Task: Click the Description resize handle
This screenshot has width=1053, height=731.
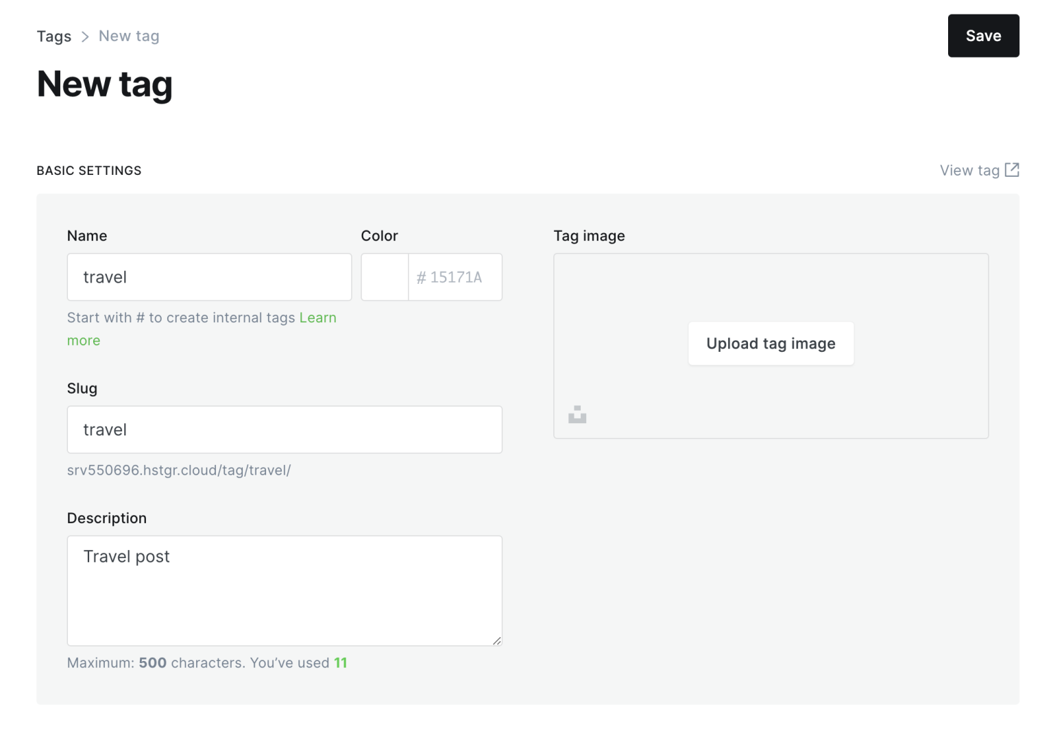Action: [496, 640]
